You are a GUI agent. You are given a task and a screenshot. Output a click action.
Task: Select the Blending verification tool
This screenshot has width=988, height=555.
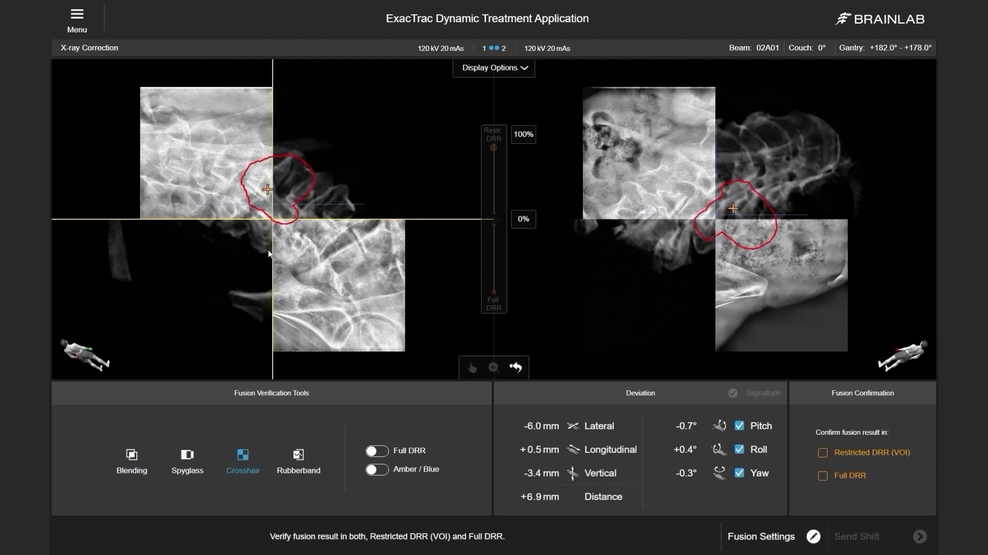[132, 461]
